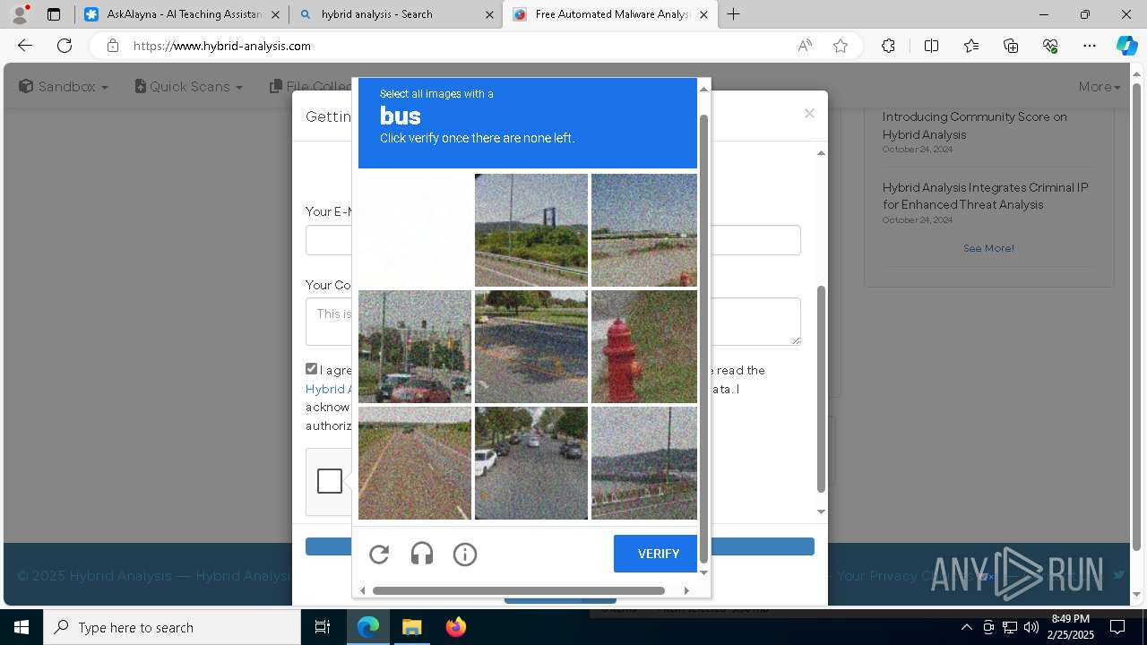Uncheck the terms agreement checkbox
This screenshot has width=1147, height=645.
click(x=311, y=369)
